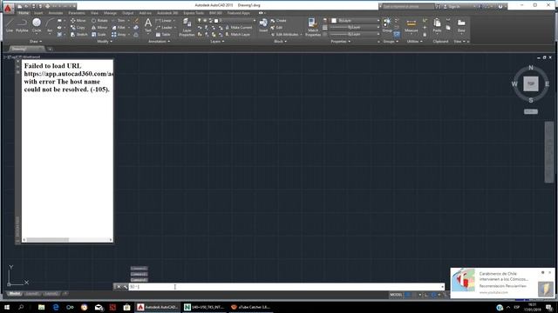The width and height of the screenshot is (558, 313).
Task: Add a new drawing tab
Action: point(50,49)
